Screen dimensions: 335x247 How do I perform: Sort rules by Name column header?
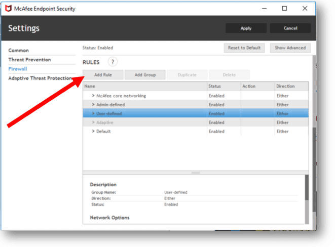(x=145, y=86)
